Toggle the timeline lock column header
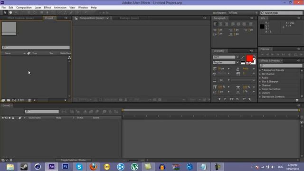The image size is (304, 171). 13,118
